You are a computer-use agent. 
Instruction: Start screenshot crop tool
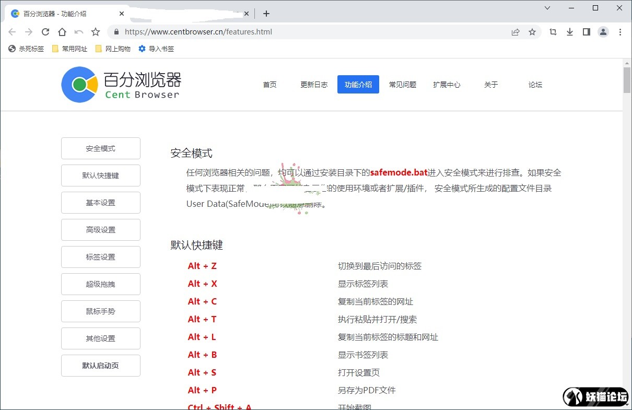click(553, 32)
